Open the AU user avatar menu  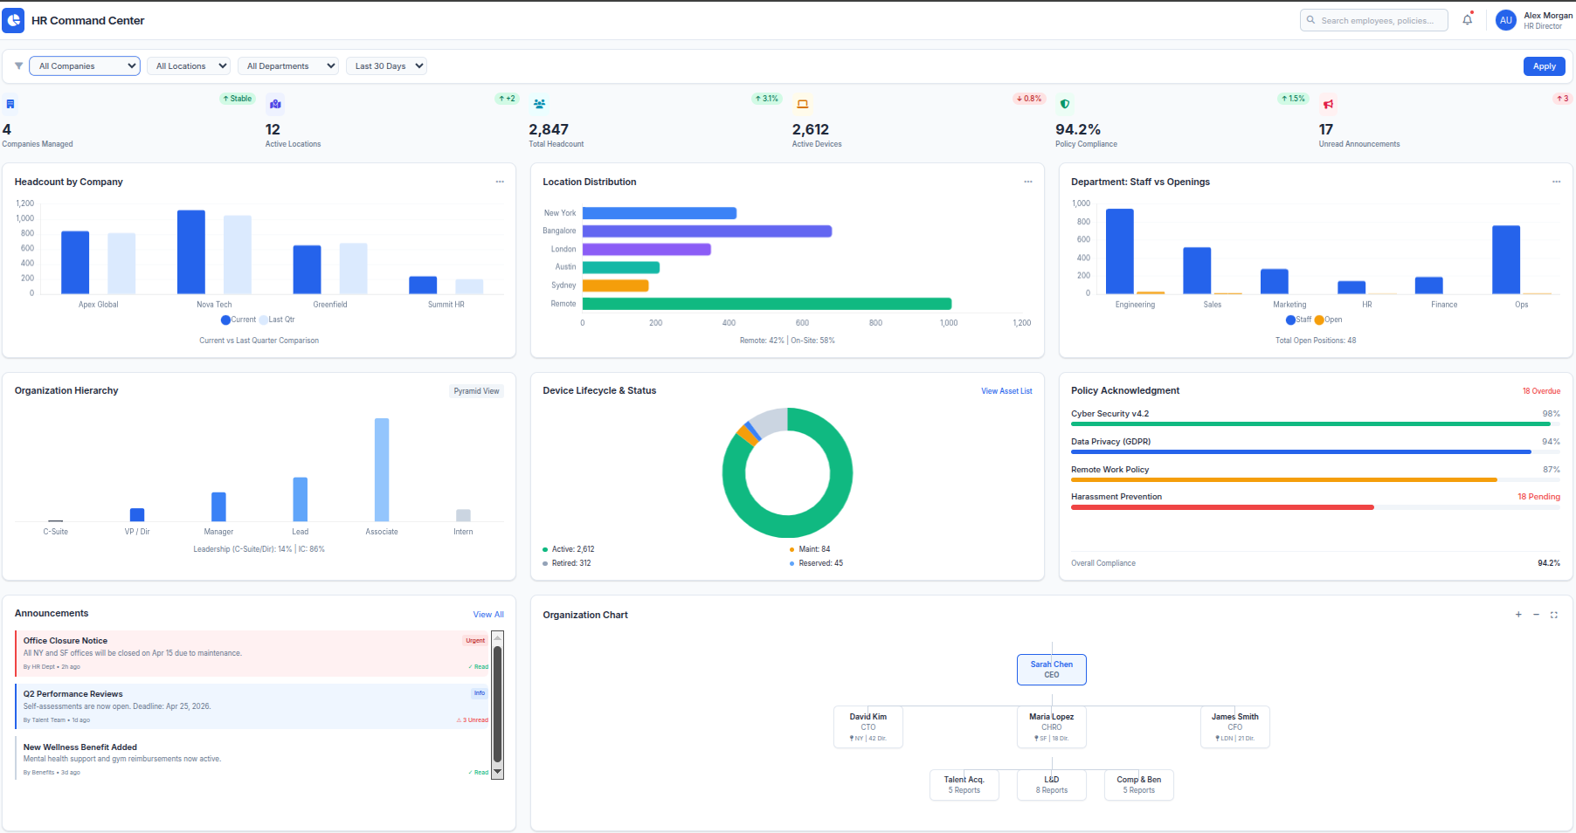pyautogui.click(x=1505, y=20)
